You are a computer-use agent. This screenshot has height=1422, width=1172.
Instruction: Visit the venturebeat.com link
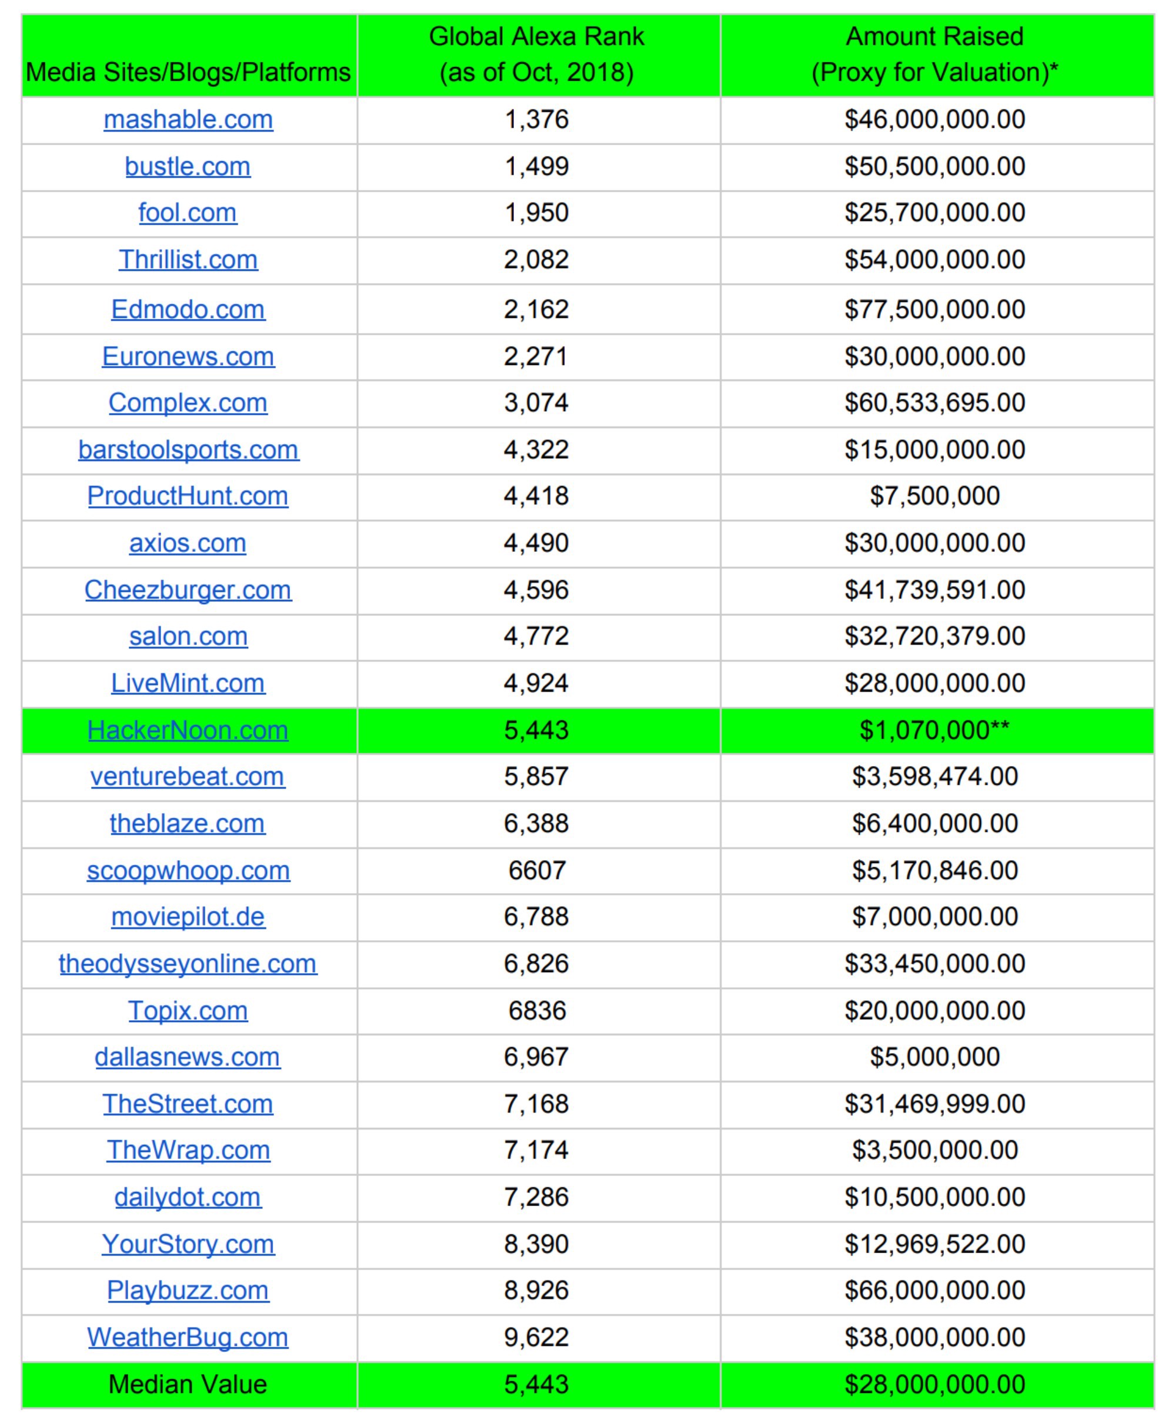click(188, 777)
